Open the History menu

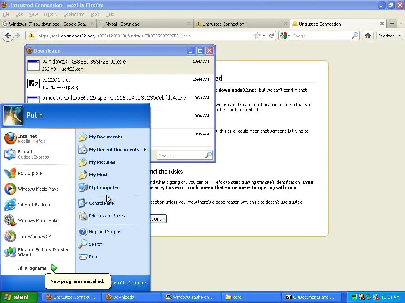pos(50,14)
